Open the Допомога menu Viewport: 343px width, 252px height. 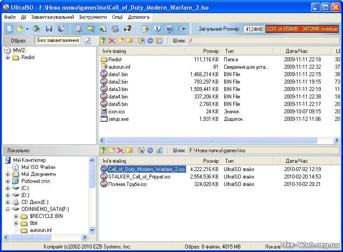(139, 17)
